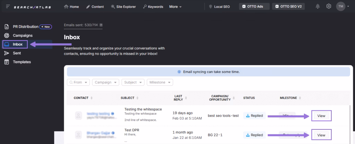The height and width of the screenshot is (144, 355).
Task: Sort the Milestone column
Action: coord(300,98)
